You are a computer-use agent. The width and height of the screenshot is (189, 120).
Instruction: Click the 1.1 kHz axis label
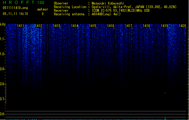click(2, 39)
